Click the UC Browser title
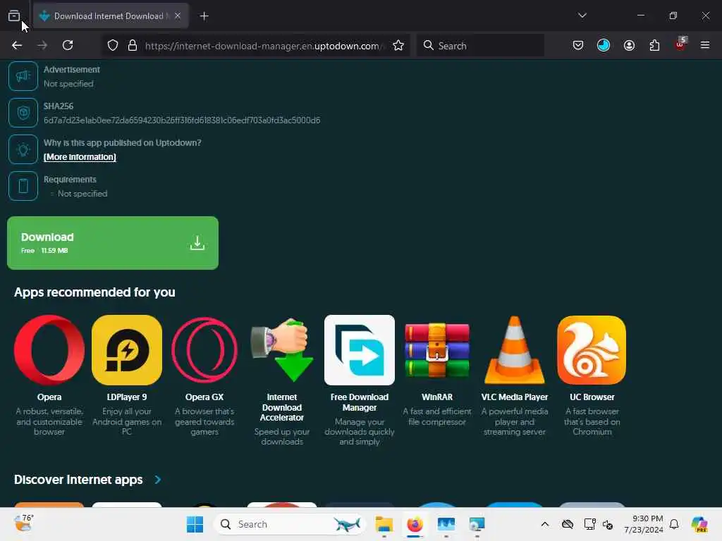The height and width of the screenshot is (541, 722). coord(592,397)
